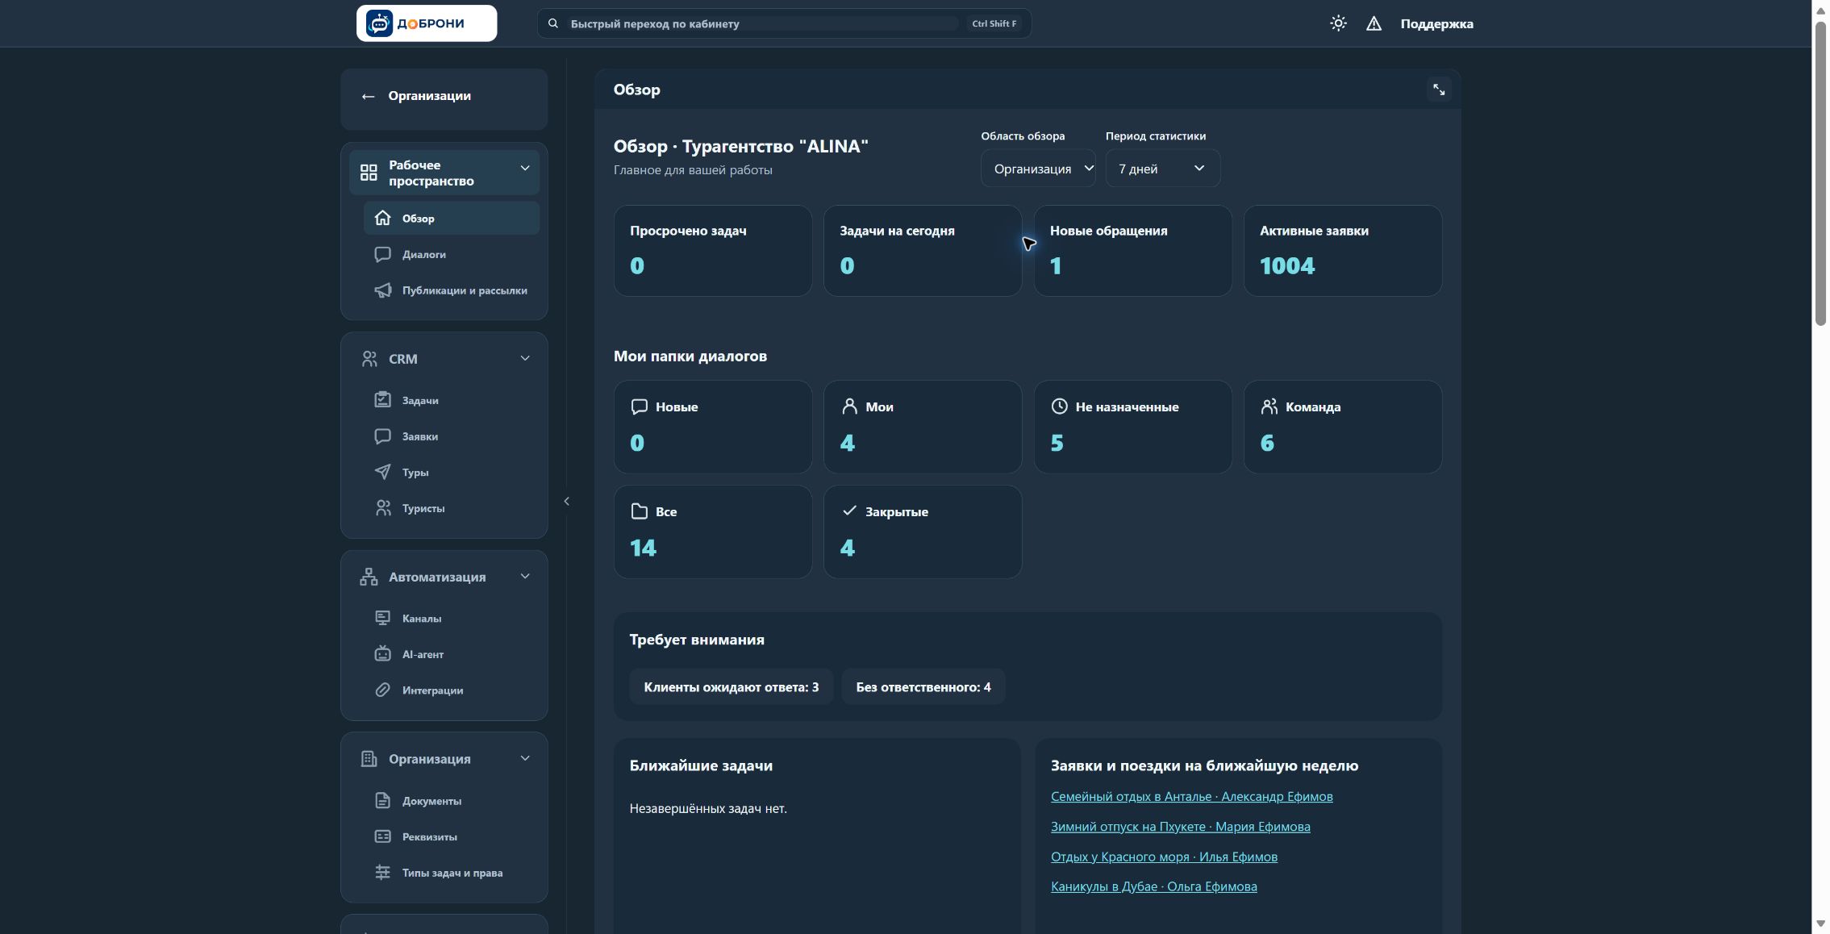Screen dimensions: 1830x934
Task: Collapse the sidebar with the chevron handle
Action: (x=566, y=501)
